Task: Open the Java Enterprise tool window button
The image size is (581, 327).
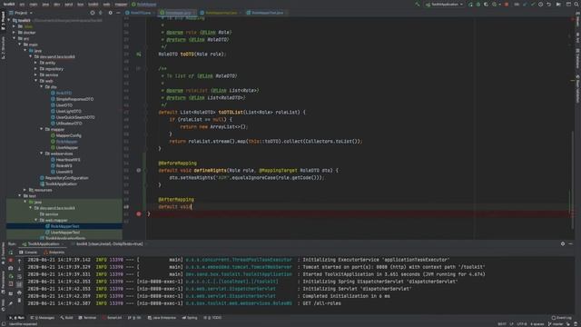Action: (x=162, y=318)
